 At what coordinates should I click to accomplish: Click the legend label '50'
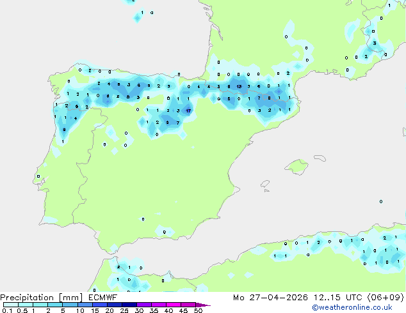tap(198, 310)
